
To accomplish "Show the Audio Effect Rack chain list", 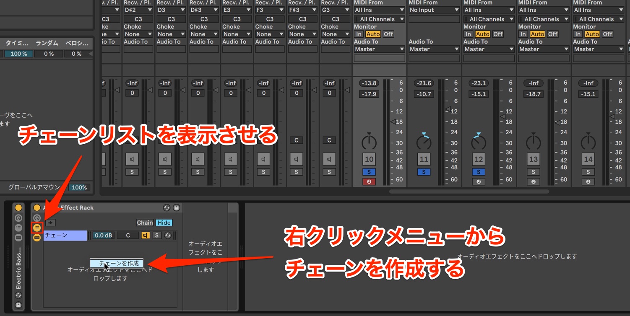I will [37, 228].
